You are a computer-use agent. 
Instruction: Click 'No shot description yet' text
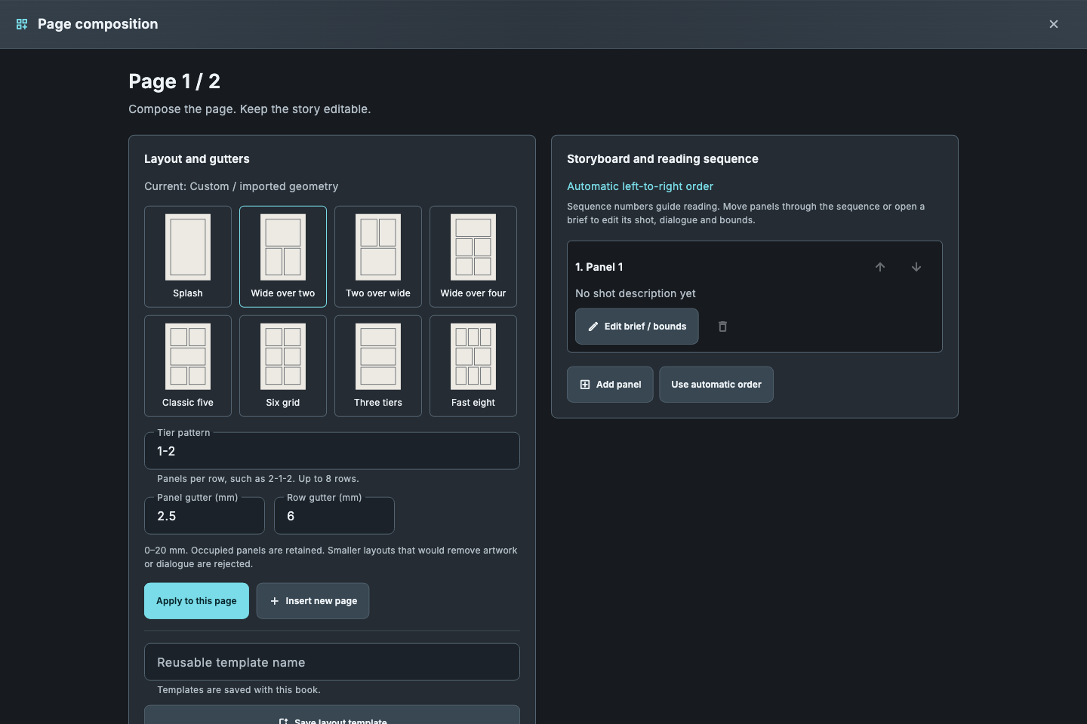(636, 293)
